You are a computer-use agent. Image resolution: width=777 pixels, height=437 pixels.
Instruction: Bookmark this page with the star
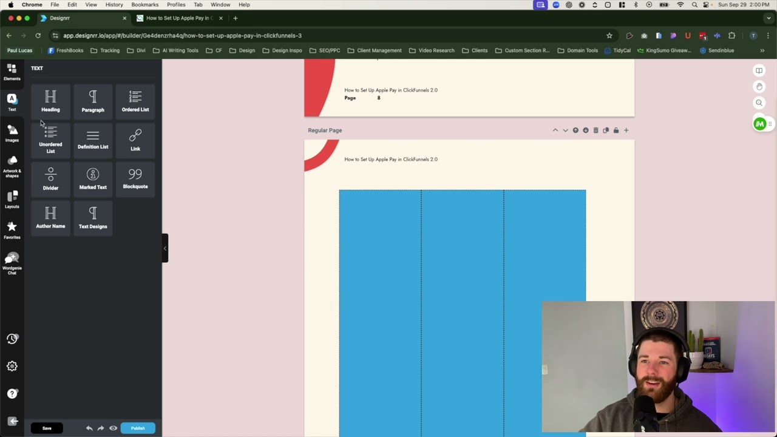(609, 36)
